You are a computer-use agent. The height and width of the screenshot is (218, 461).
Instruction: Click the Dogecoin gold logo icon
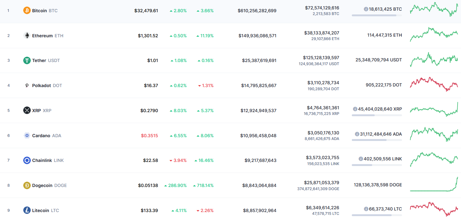point(27,185)
